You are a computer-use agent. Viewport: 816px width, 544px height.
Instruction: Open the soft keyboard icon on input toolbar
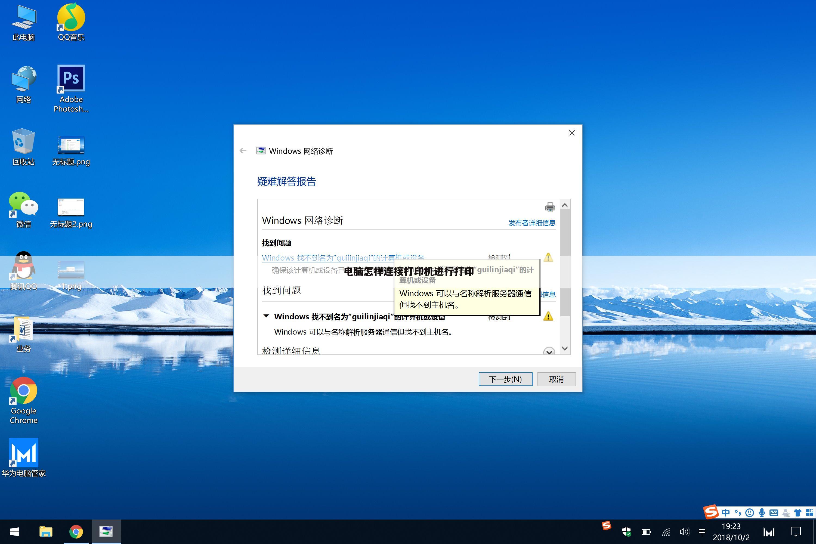(x=774, y=512)
